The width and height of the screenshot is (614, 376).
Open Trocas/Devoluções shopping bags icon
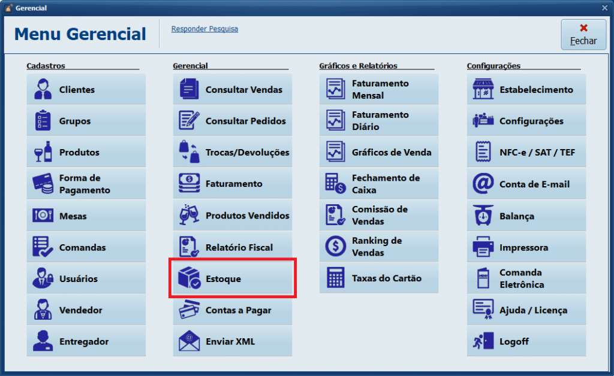[189, 152]
